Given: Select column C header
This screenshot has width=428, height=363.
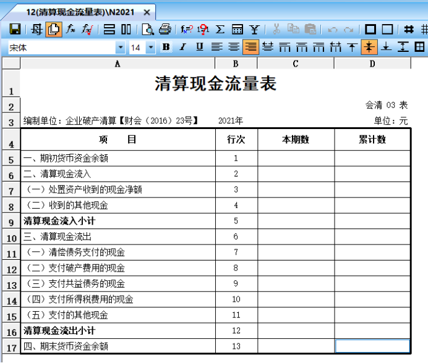Looking at the screenshot, I should click(296, 64).
